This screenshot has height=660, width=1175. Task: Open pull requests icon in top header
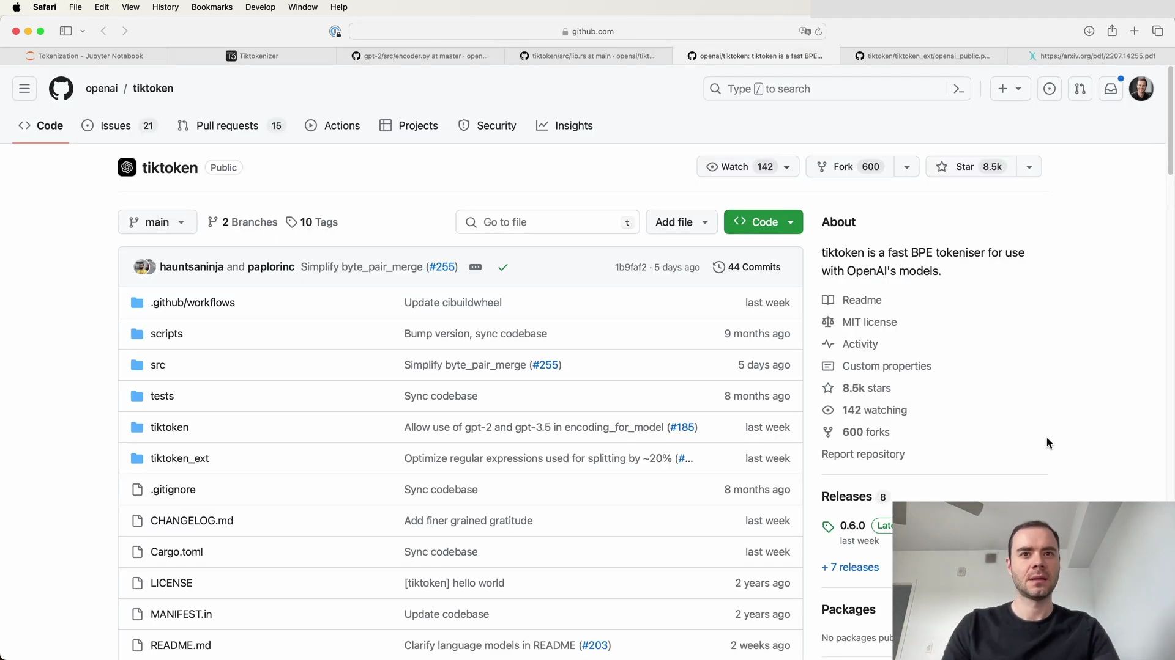click(1080, 89)
